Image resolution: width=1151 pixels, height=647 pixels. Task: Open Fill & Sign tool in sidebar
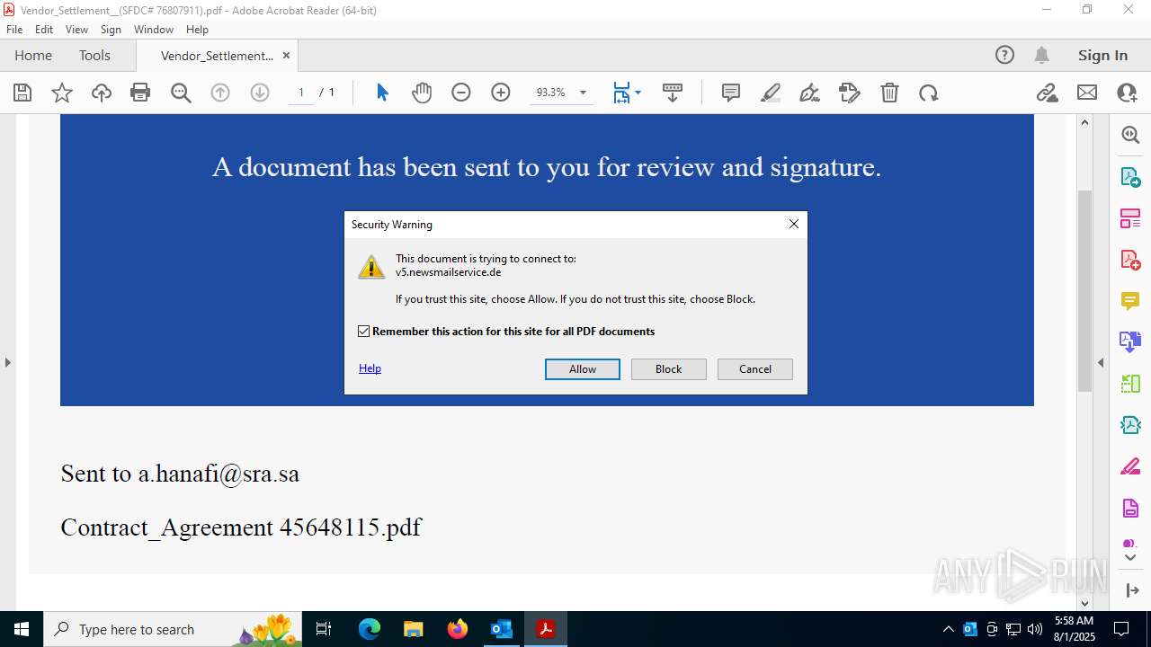[1130, 466]
